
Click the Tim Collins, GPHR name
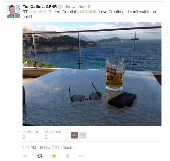(x=40, y=7)
